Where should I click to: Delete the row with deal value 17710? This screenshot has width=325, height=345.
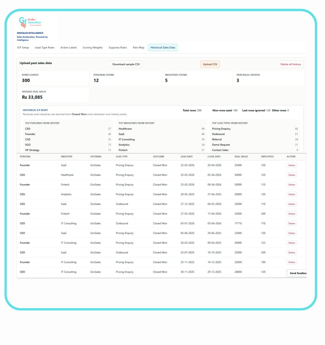click(x=292, y=224)
